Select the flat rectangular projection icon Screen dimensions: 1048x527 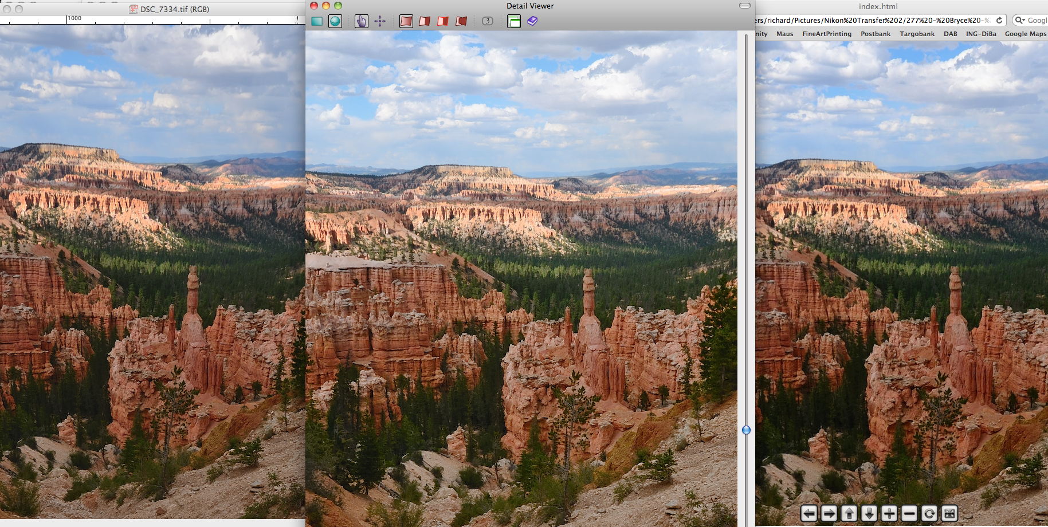pyautogui.click(x=316, y=22)
